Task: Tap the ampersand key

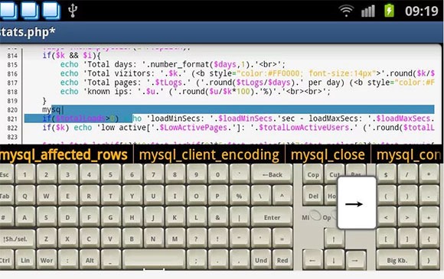Action: coord(217,217)
